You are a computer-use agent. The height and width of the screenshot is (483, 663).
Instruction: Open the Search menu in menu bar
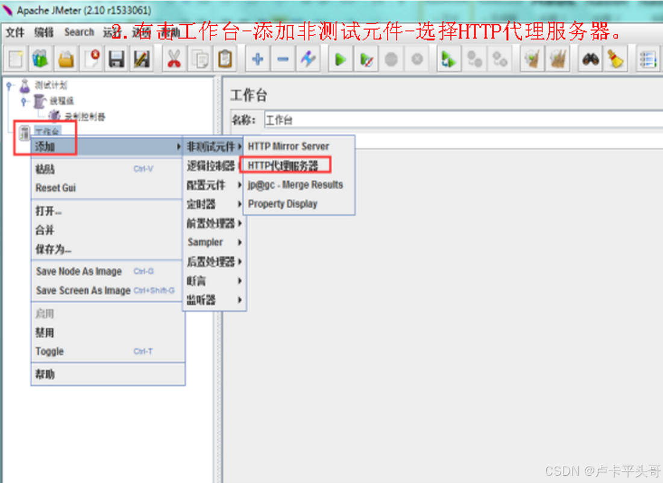pyautogui.click(x=79, y=32)
